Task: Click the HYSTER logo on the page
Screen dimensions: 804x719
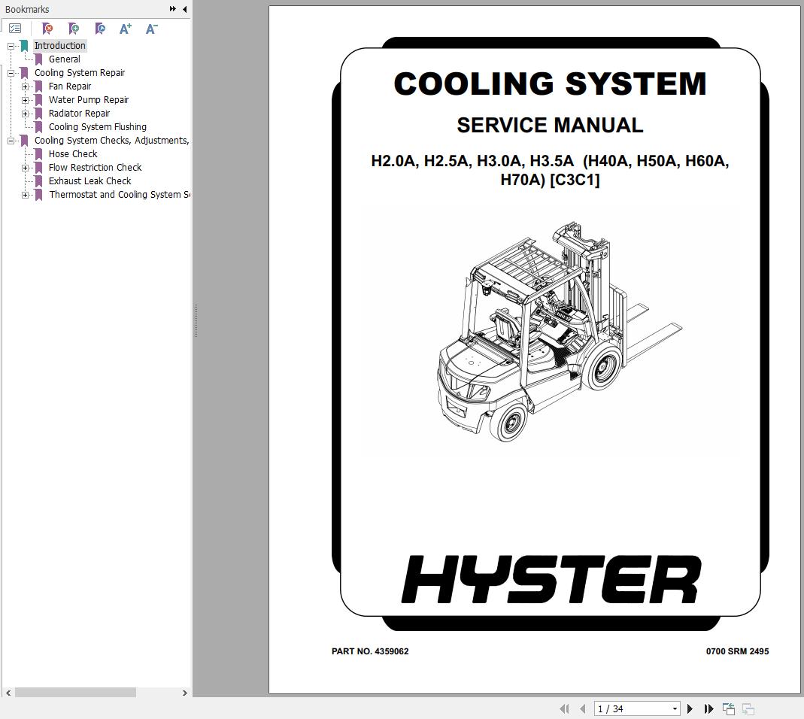Action: tap(551, 579)
